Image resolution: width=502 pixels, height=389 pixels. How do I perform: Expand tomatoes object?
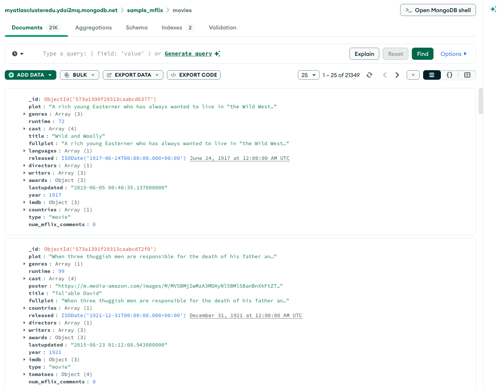coord(24,374)
